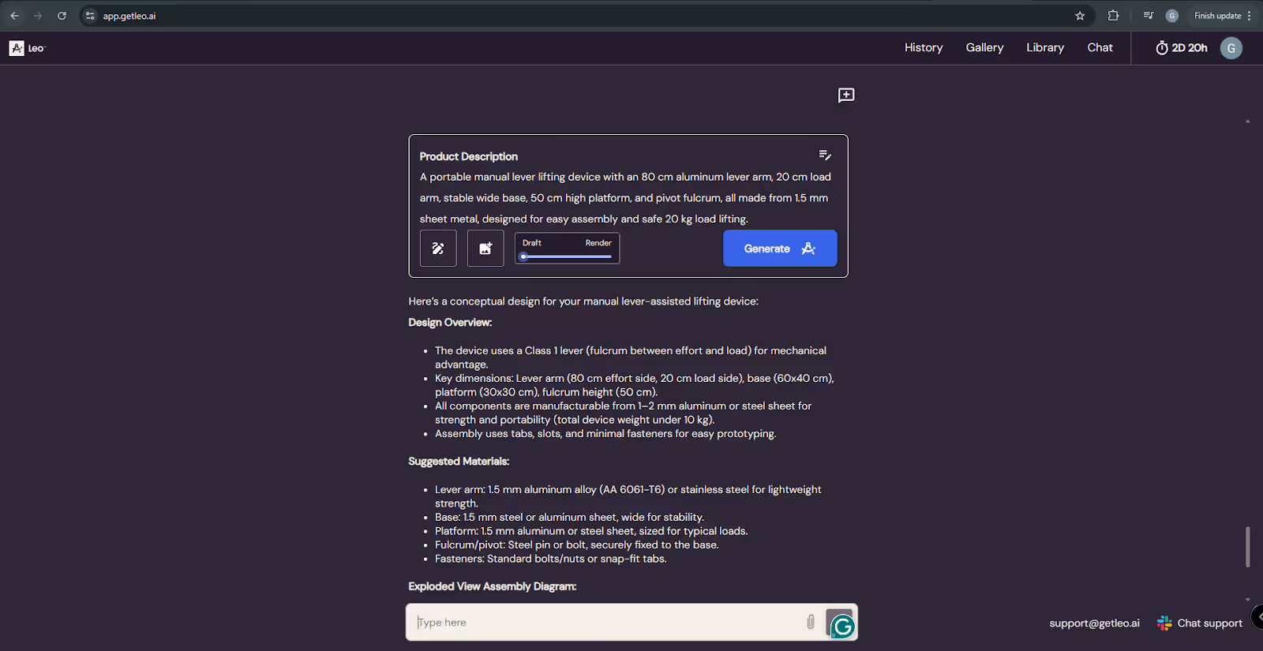Click the Design Overview heading

click(450, 323)
